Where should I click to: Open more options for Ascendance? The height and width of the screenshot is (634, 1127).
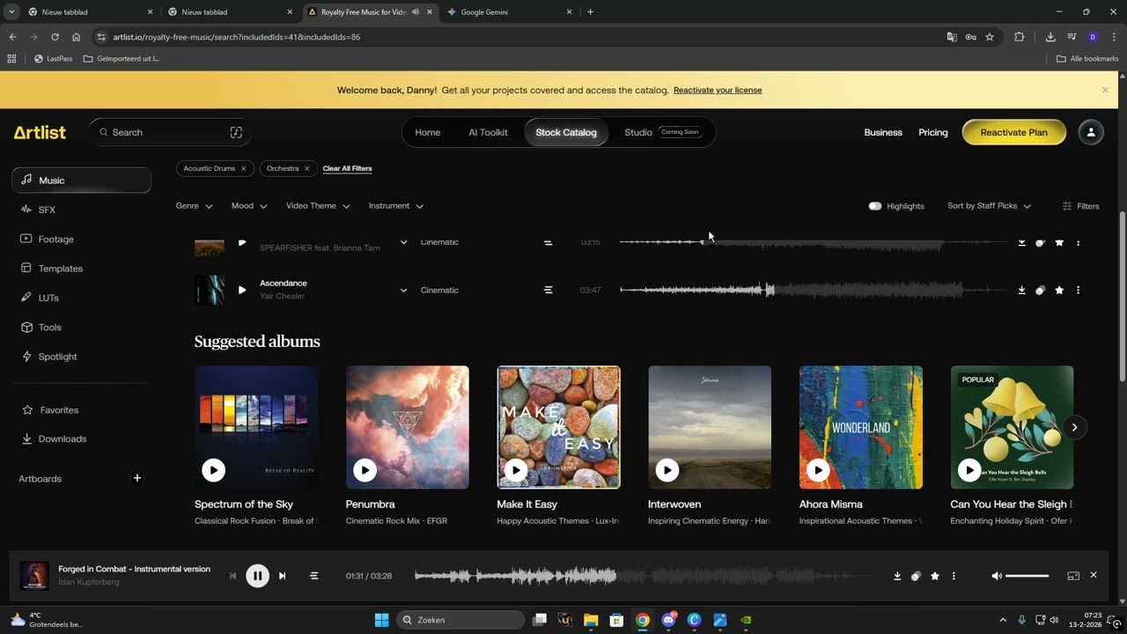(1078, 290)
